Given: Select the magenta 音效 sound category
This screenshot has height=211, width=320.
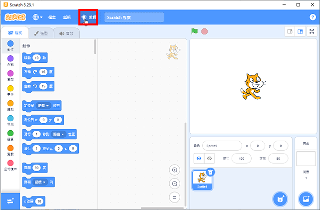Looking at the screenshot, I should tap(10, 76).
